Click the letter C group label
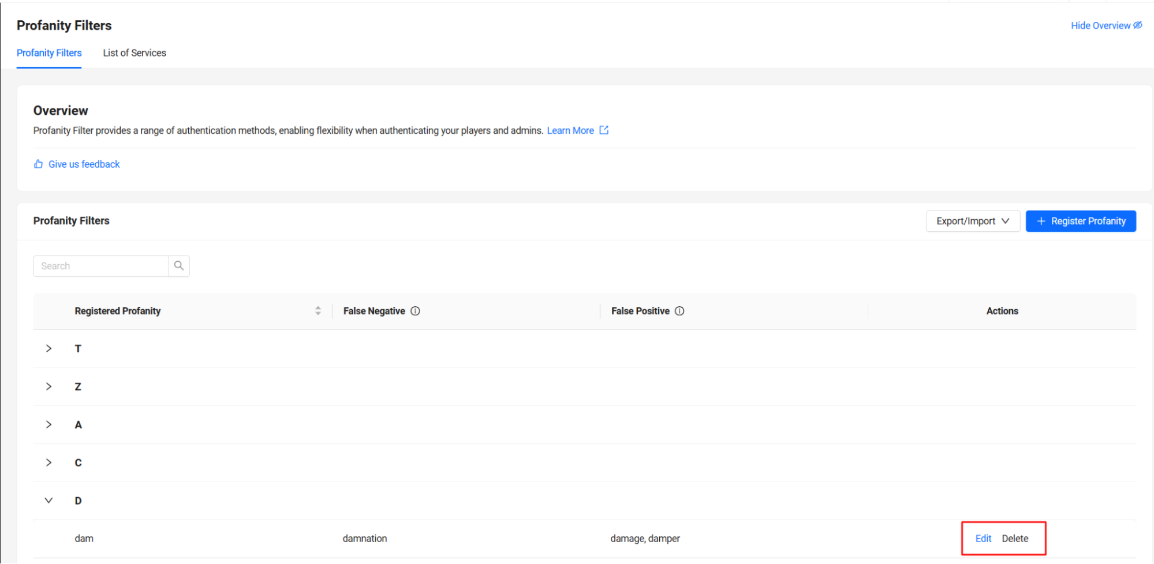The width and height of the screenshot is (1154, 564). [79, 463]
